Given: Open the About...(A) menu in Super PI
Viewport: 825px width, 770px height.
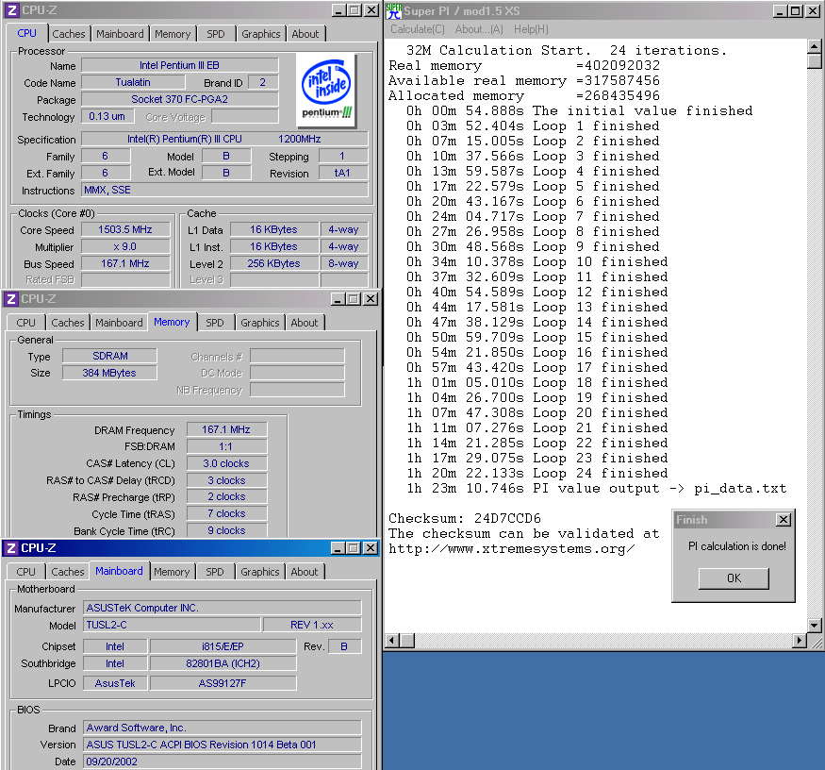Looking at the screenshot, I should (x=479, y=29).
